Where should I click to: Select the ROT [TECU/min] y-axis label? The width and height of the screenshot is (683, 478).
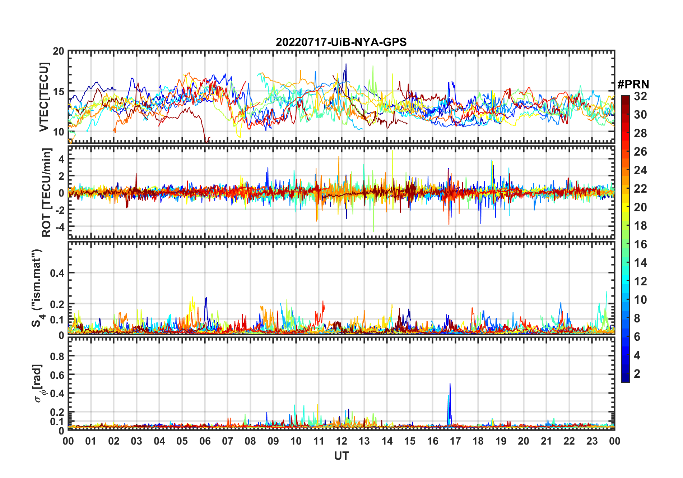pyautogui.click(x=46, y=192)
